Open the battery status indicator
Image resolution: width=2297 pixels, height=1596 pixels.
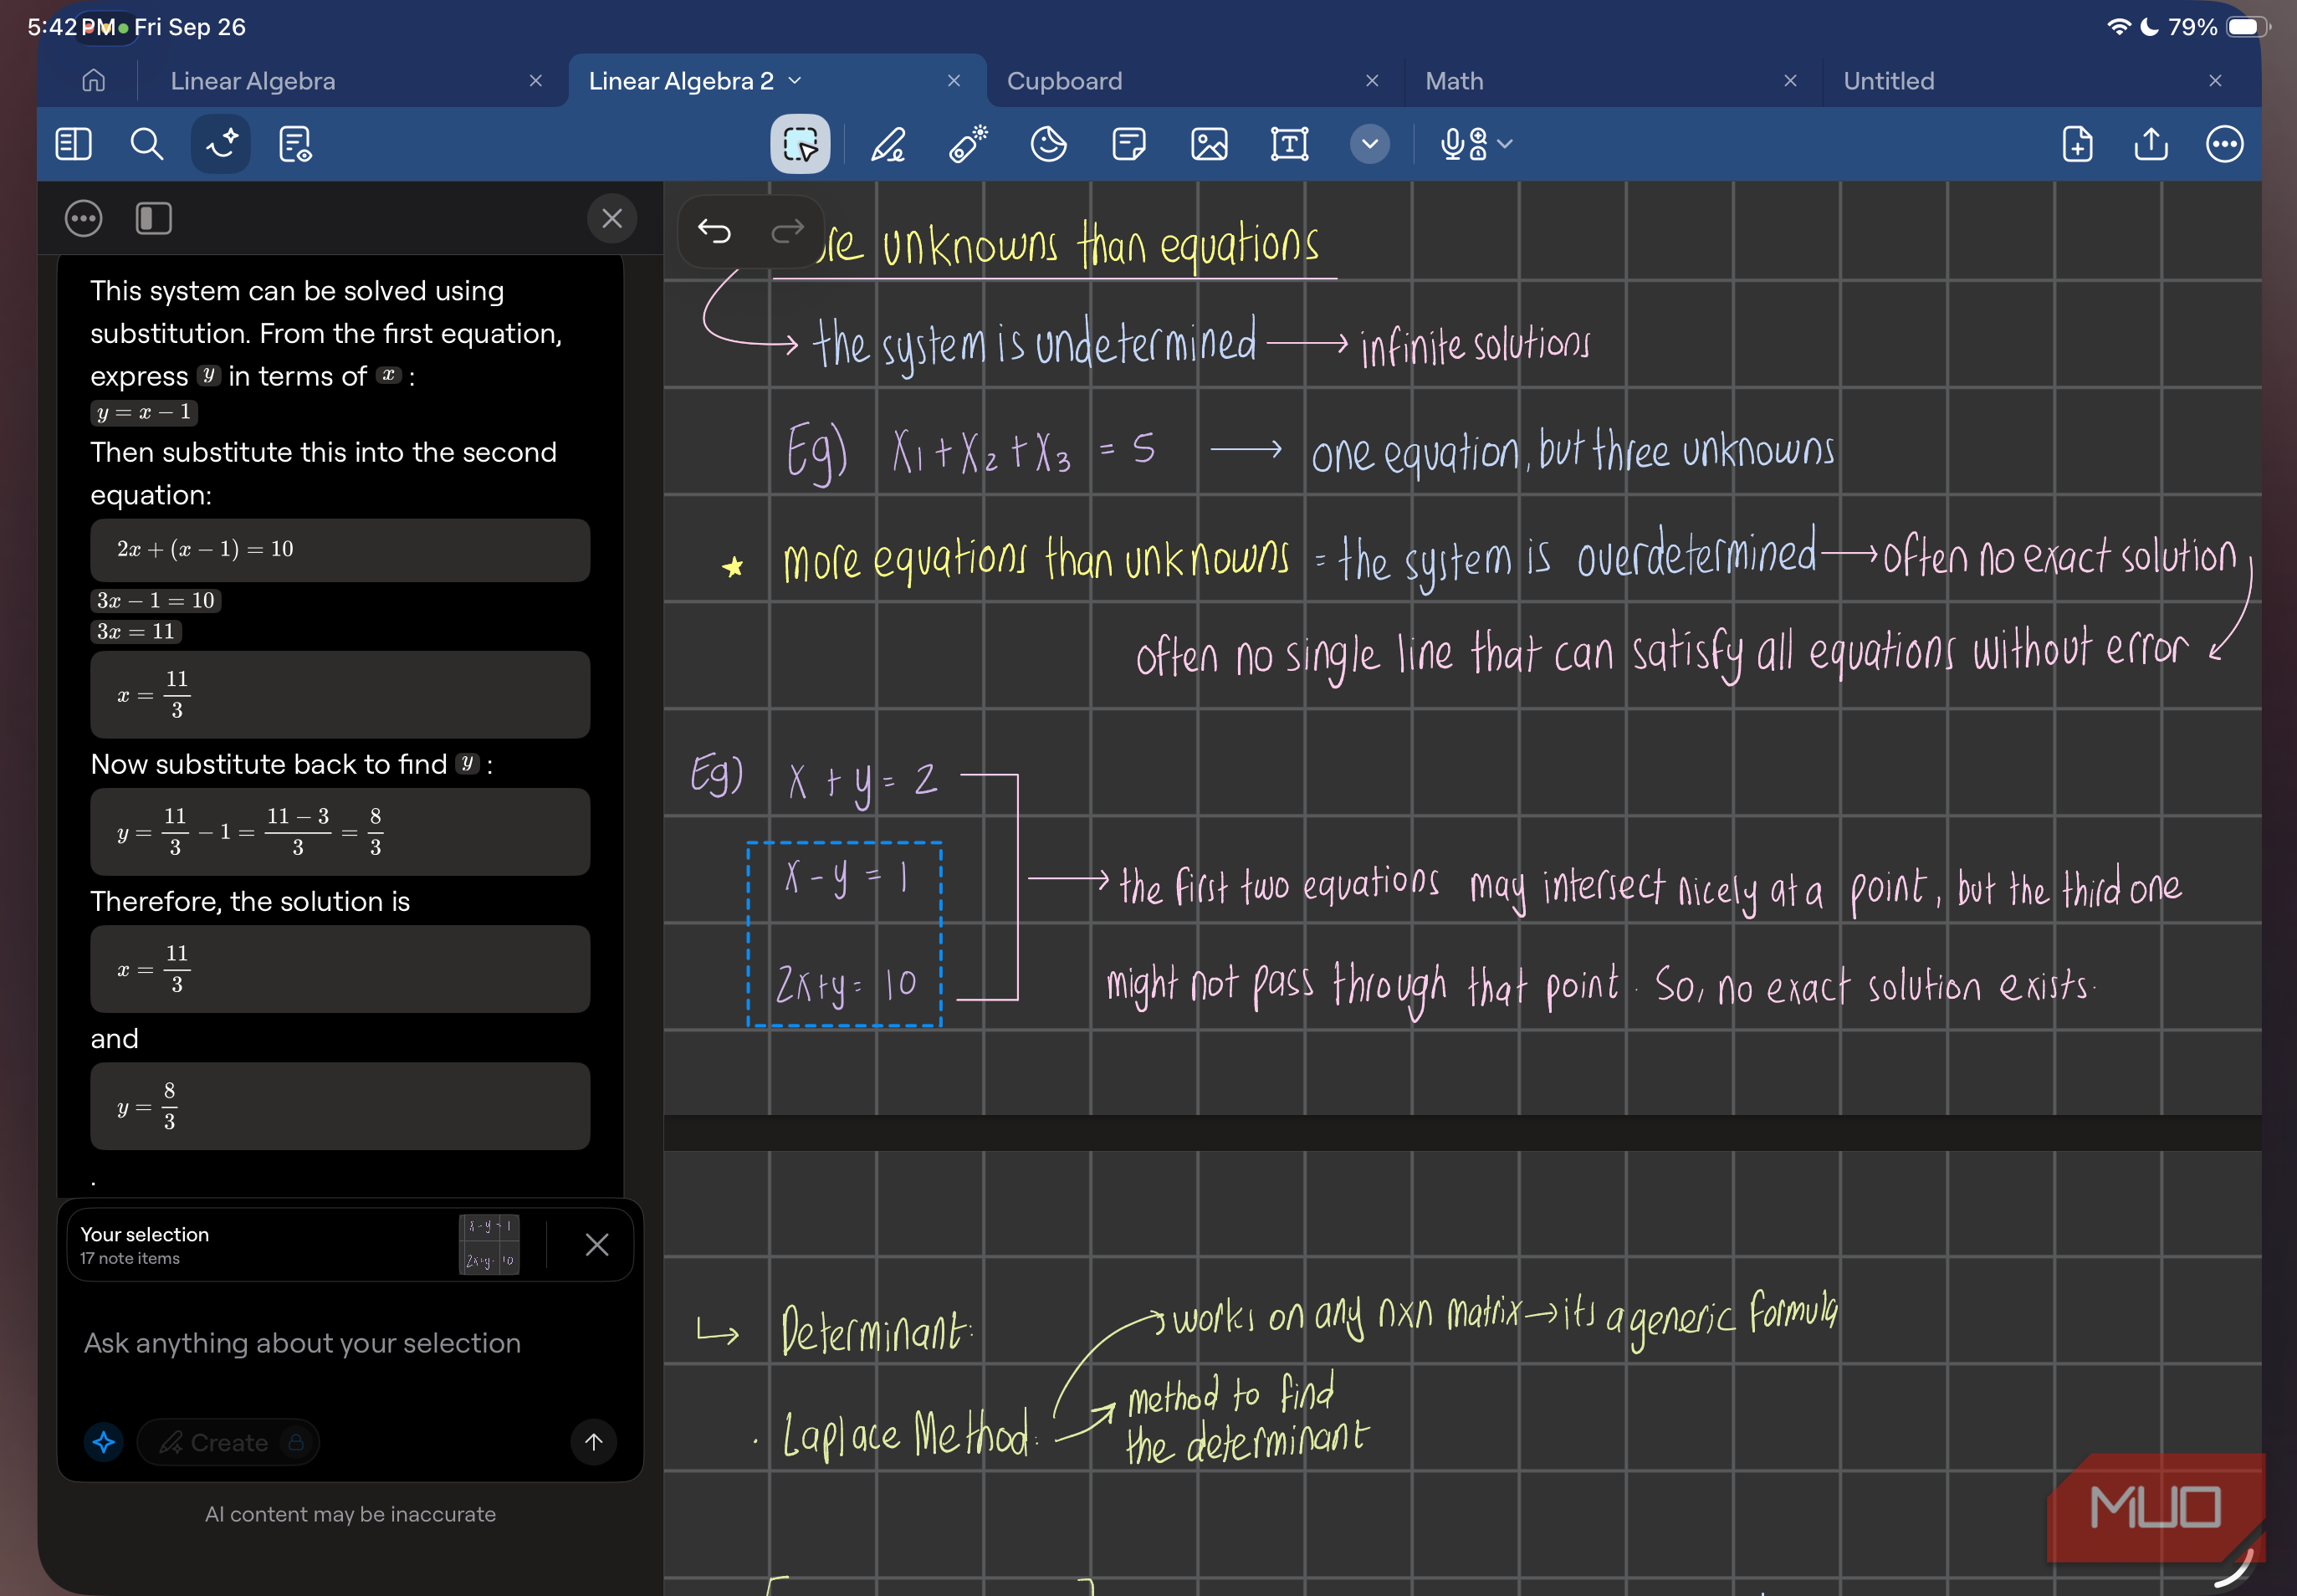click(2246, 27)
